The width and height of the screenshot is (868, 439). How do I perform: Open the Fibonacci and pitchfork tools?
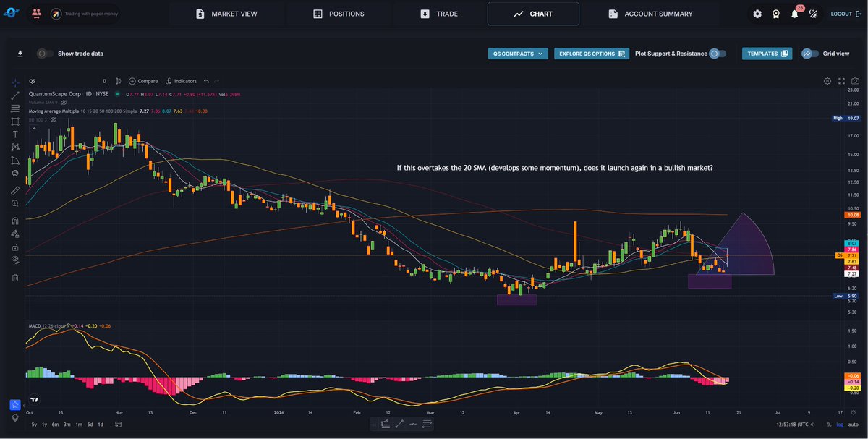[15, 108]
